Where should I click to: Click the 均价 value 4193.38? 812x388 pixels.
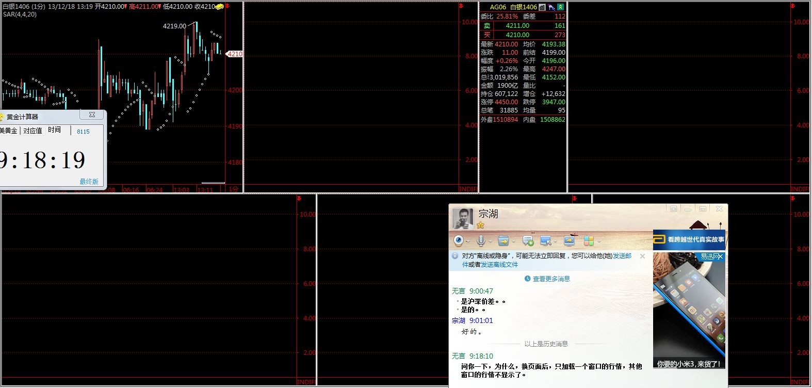click(x=554, y=44)
